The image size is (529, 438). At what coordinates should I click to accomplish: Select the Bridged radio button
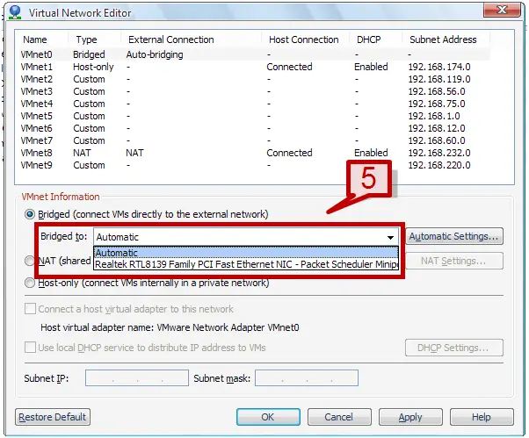pos(30,214)
